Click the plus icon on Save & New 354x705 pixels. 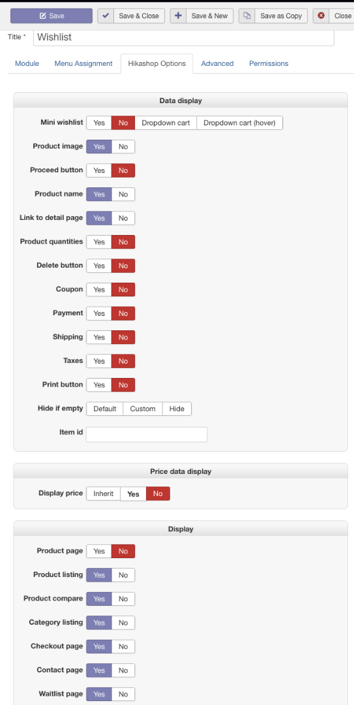click(178, 16)
